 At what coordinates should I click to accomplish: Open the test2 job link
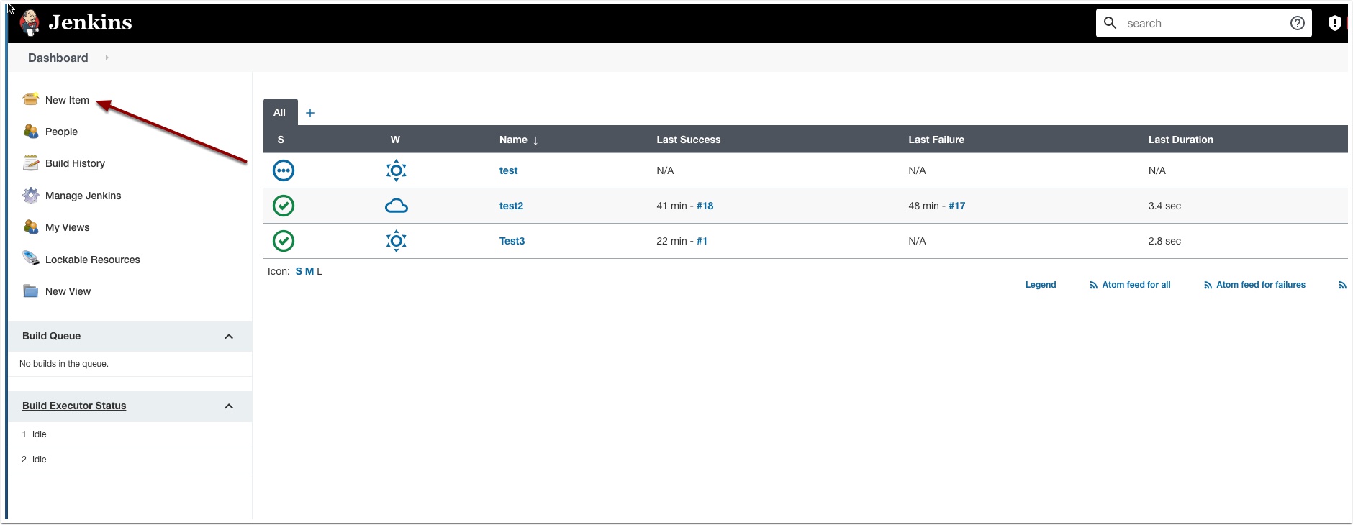(511, 206)
